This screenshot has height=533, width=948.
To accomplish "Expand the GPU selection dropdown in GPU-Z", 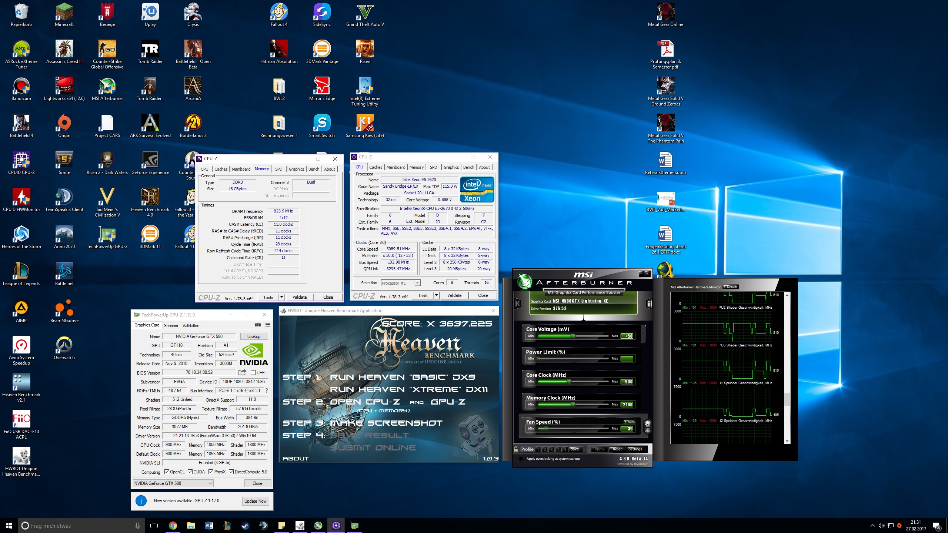I will coord(210,483).
